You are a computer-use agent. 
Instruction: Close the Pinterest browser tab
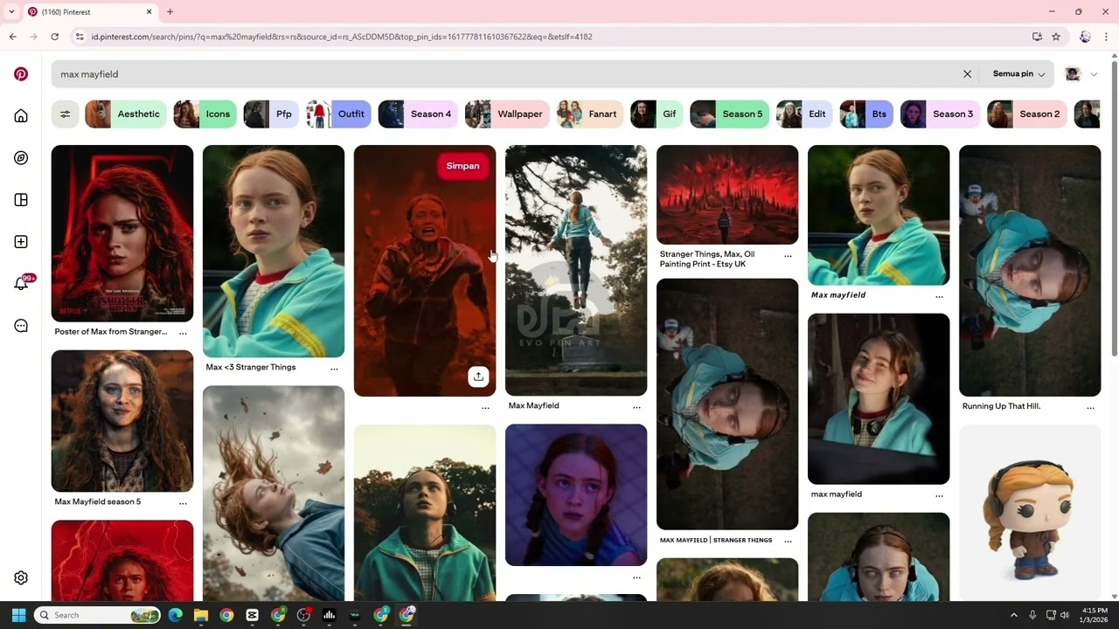[x=149, y=11]
